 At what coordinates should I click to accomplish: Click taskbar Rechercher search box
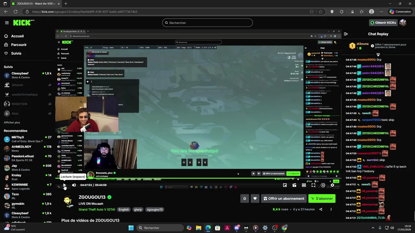tap(160, 228)
